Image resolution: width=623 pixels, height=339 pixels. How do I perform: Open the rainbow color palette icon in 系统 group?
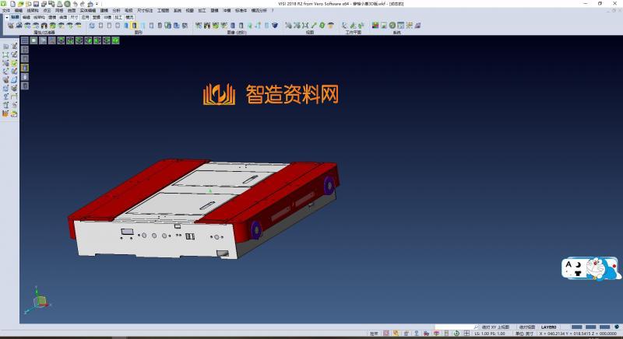(375, 26)
